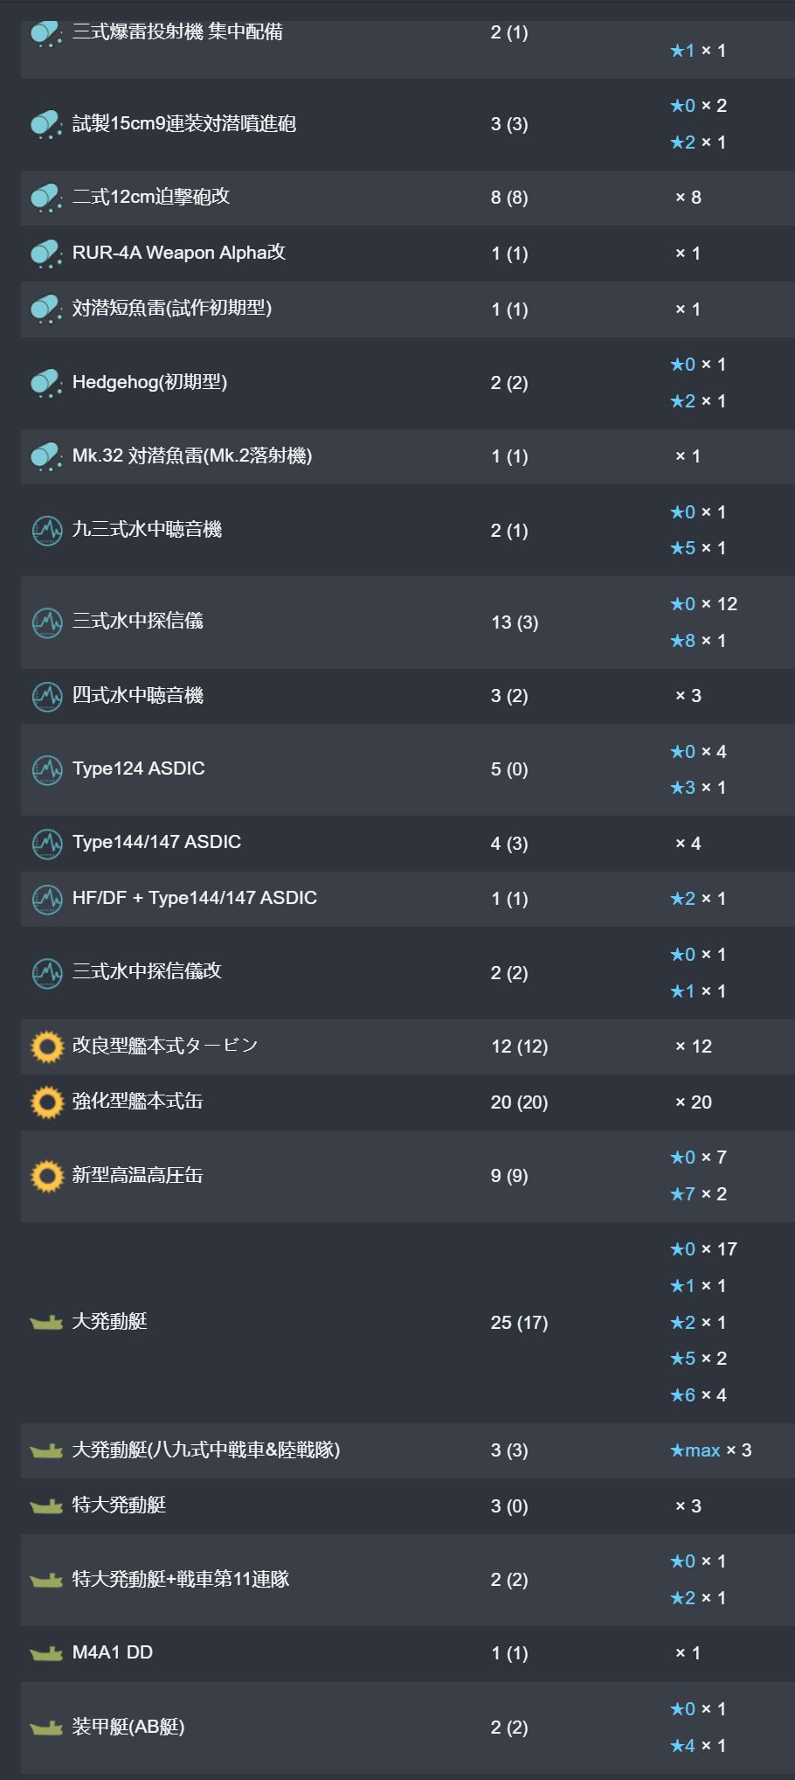Click the depth charge icon beside RUR-4A Weapon Alpha改
795x1780 pixels.
coord(46,254)
